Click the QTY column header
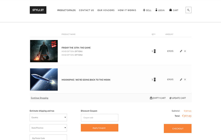221x140 pixels. click(x=154, y=34)
